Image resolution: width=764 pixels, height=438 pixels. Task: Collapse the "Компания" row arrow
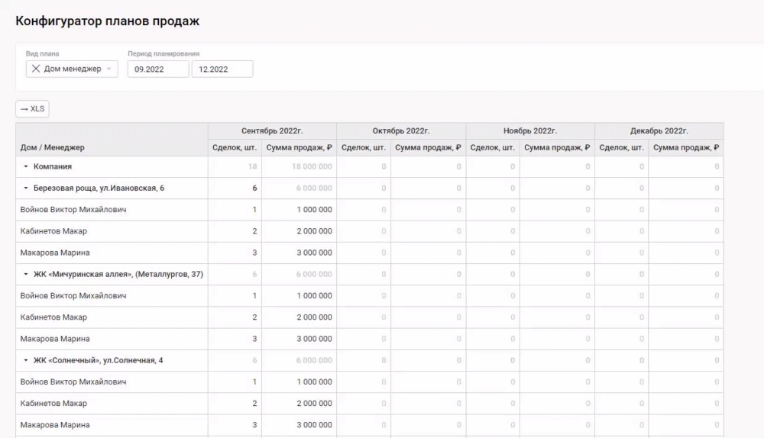[x=25, y=166]
